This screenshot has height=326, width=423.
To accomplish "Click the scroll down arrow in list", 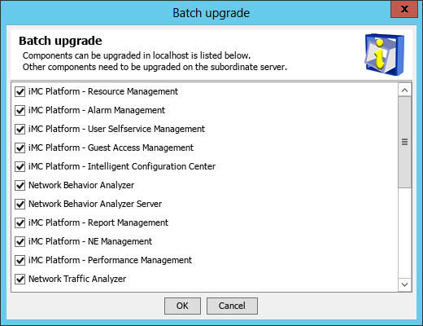I will [405, 284].
